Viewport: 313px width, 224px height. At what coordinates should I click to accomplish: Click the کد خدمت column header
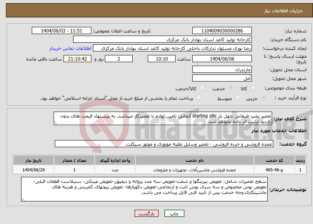click(x=274, y=160)
